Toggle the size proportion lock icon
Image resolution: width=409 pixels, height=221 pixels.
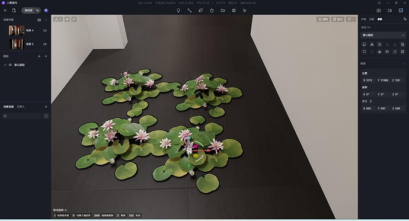coord(370,101)
